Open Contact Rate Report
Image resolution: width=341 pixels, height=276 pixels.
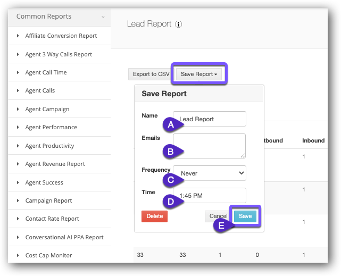click(x=52, y=219)
